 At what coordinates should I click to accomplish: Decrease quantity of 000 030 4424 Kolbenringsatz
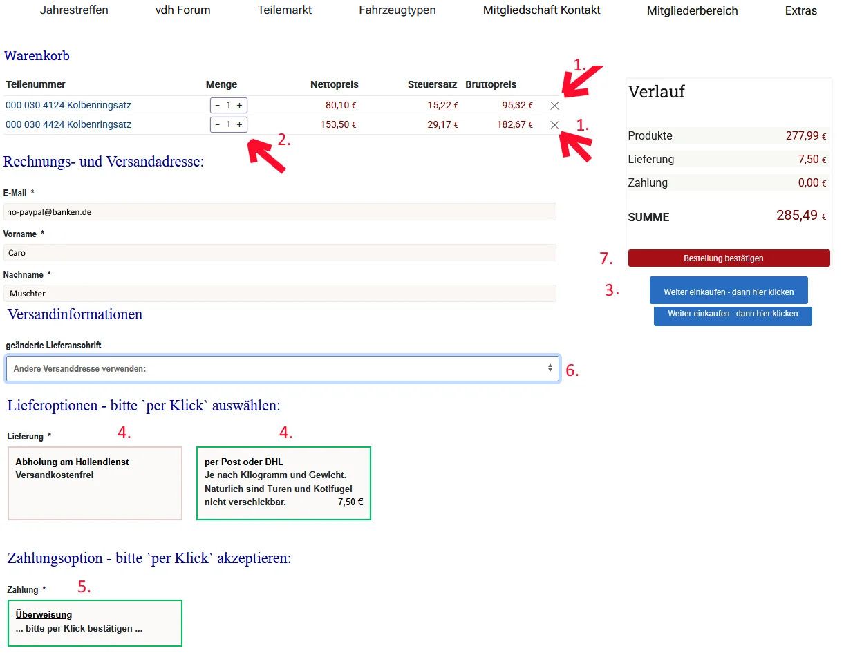click(x=217, y=125)
